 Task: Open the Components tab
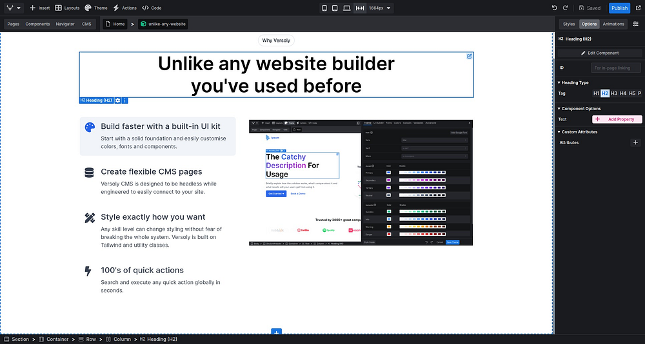pyautogui.click(x=37, y=24)
